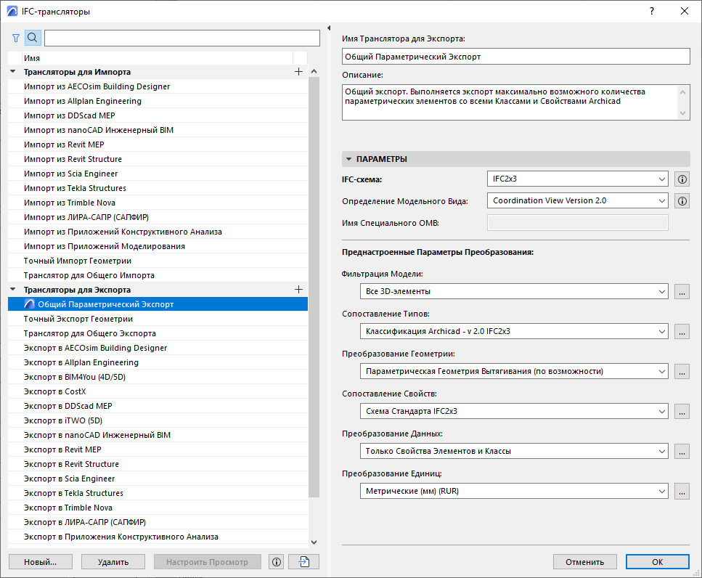The height and width of the screenshot is (578, 702).
Task: Select Импорт из AECOsim Building Designer
Action: [158, 86]
